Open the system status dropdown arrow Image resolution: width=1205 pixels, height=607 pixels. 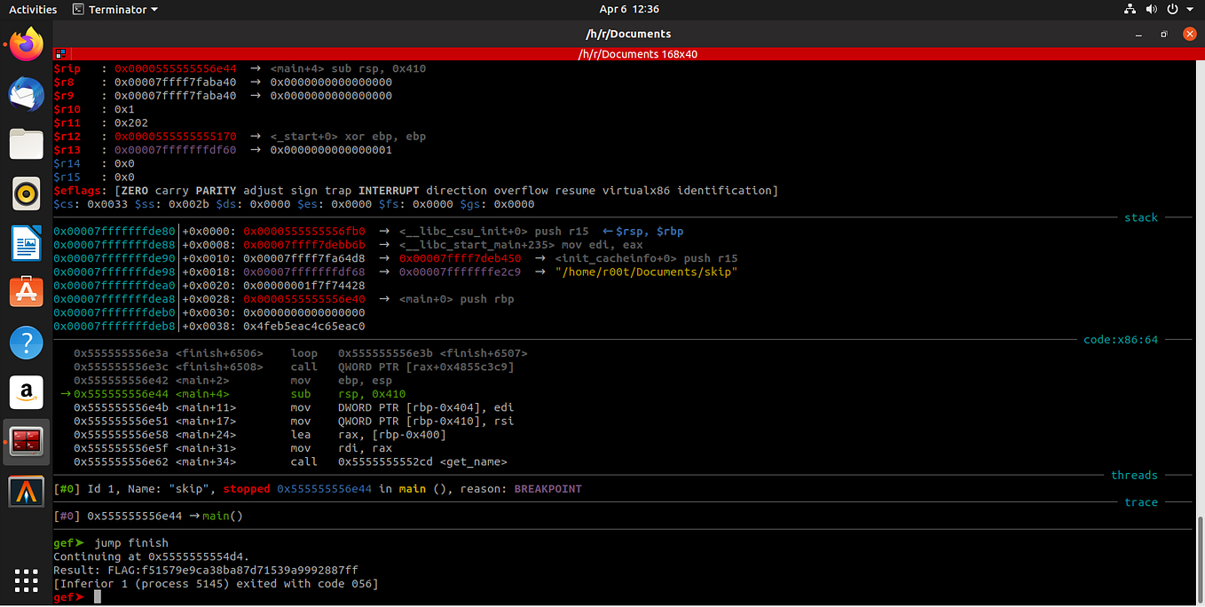point(1189,9)
